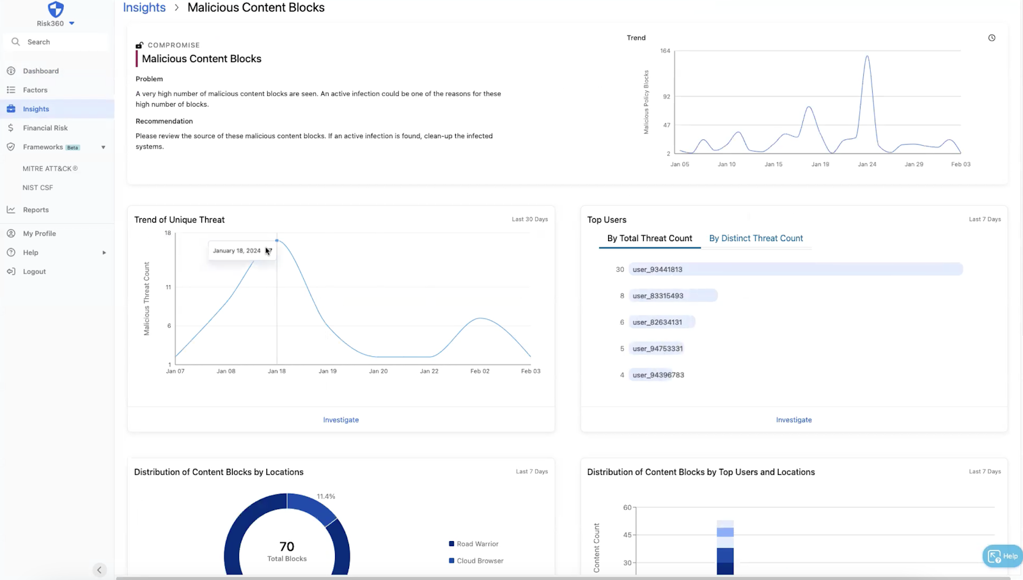Click the Beta badge next to Frameworks
This screenshot has height=580, width=1023.
tap(73, 148)
